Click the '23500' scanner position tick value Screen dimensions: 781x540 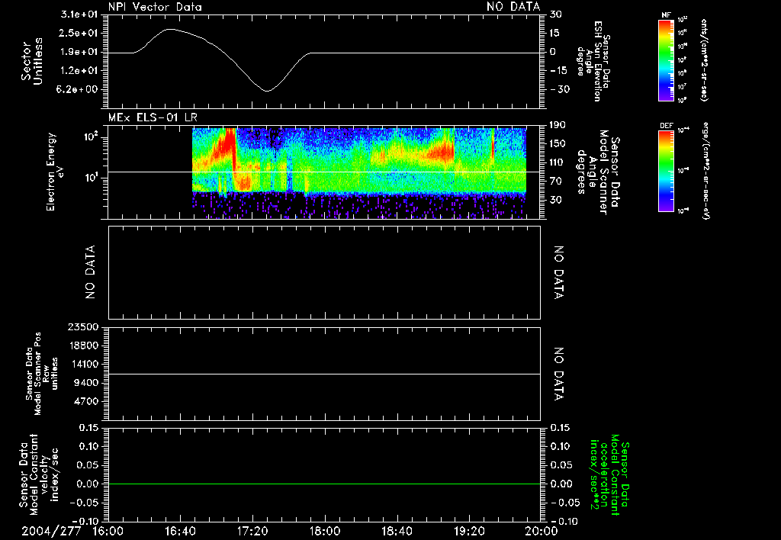pyautogui.click(x=82, y=326)
